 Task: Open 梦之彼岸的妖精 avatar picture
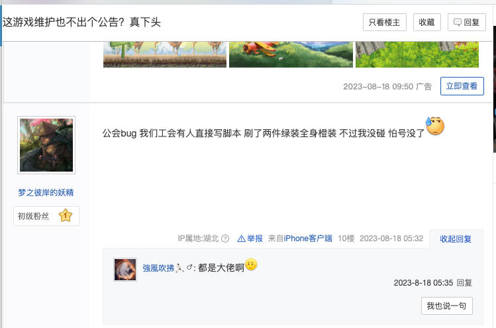(x=46, y=145)
